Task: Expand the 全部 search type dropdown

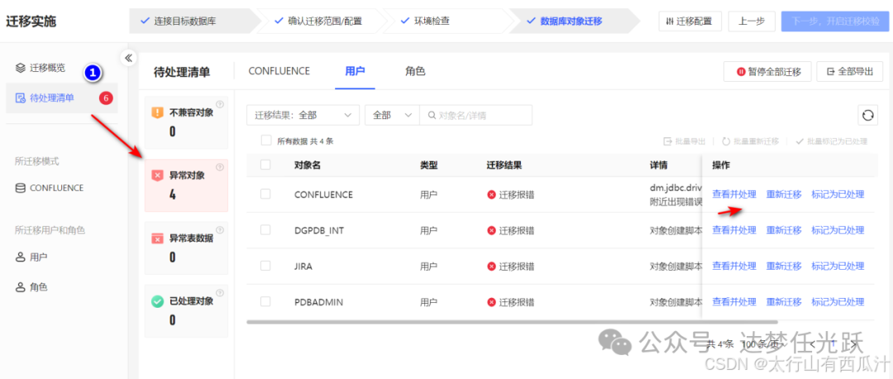Action: pyautogui.click(x=391, y=115)
